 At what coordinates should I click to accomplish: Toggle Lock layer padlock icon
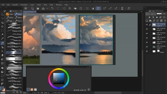click(157, 17)
